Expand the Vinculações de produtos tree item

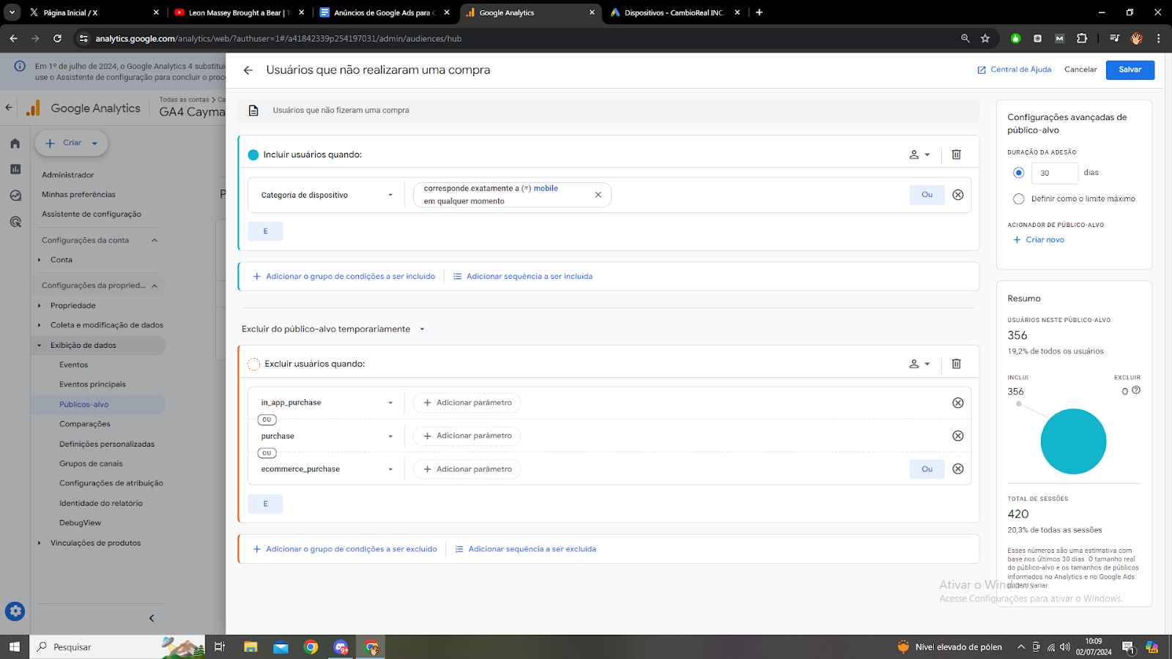(x=40, y=543)
